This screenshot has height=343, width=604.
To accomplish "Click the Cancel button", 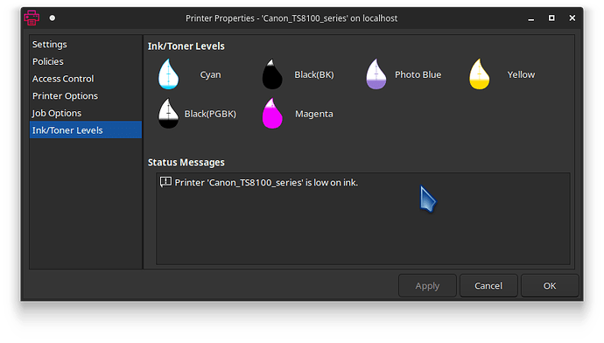I will pos(488,285).
